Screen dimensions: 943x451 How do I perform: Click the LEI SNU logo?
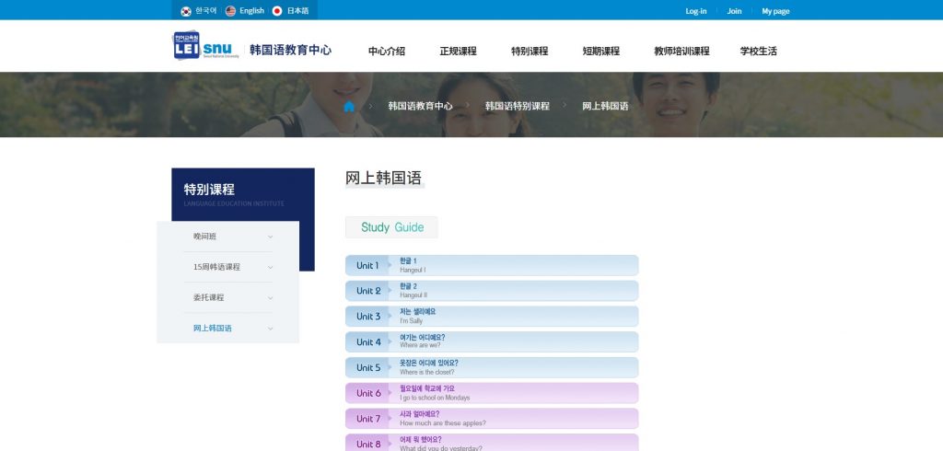206,45
